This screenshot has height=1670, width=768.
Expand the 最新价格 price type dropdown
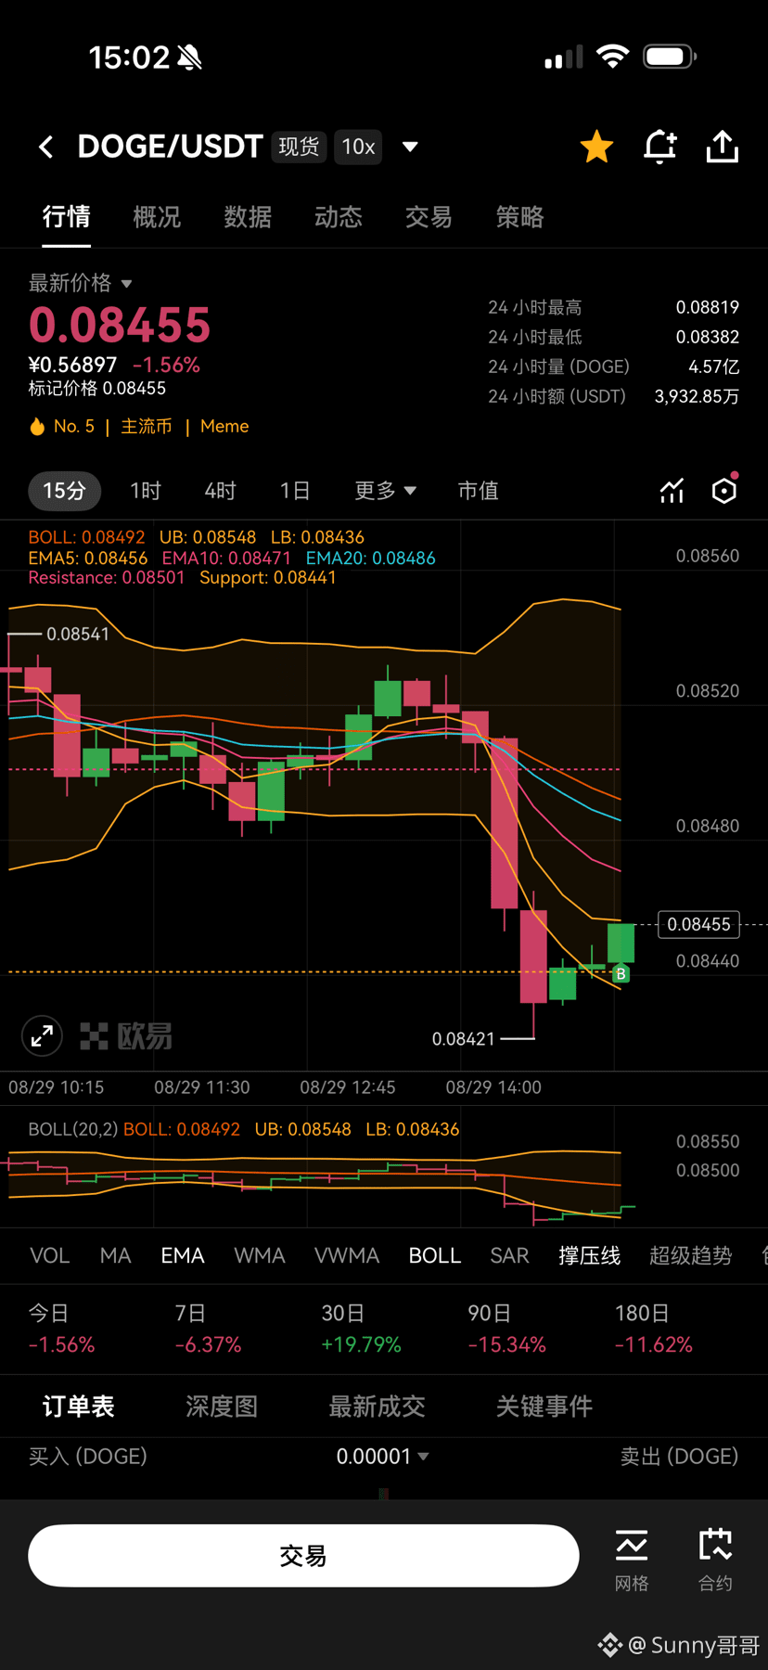click(x=81, y=283)
